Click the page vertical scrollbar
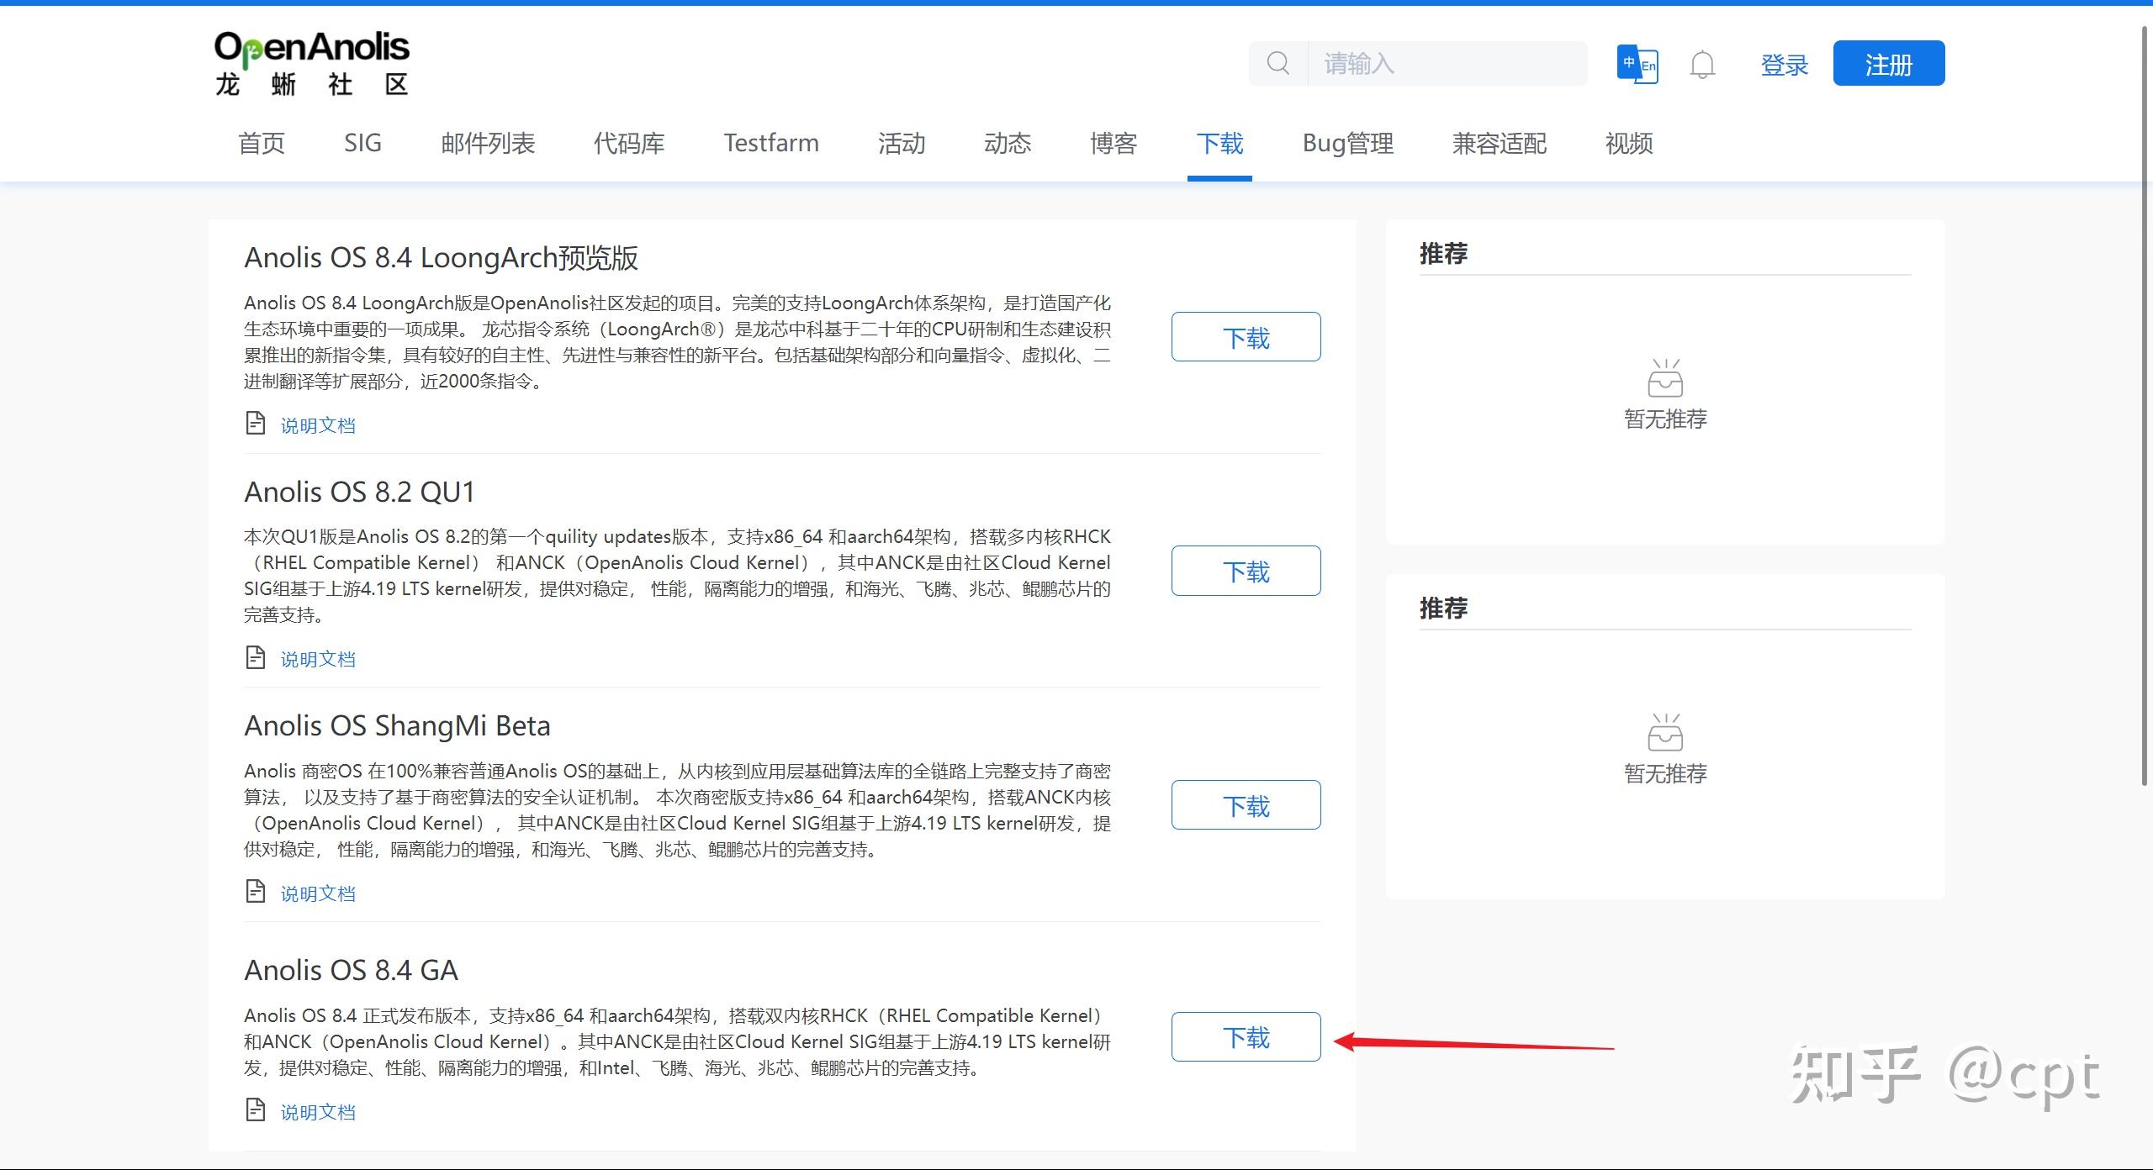2153x1170 pixels. [2144, 403]
